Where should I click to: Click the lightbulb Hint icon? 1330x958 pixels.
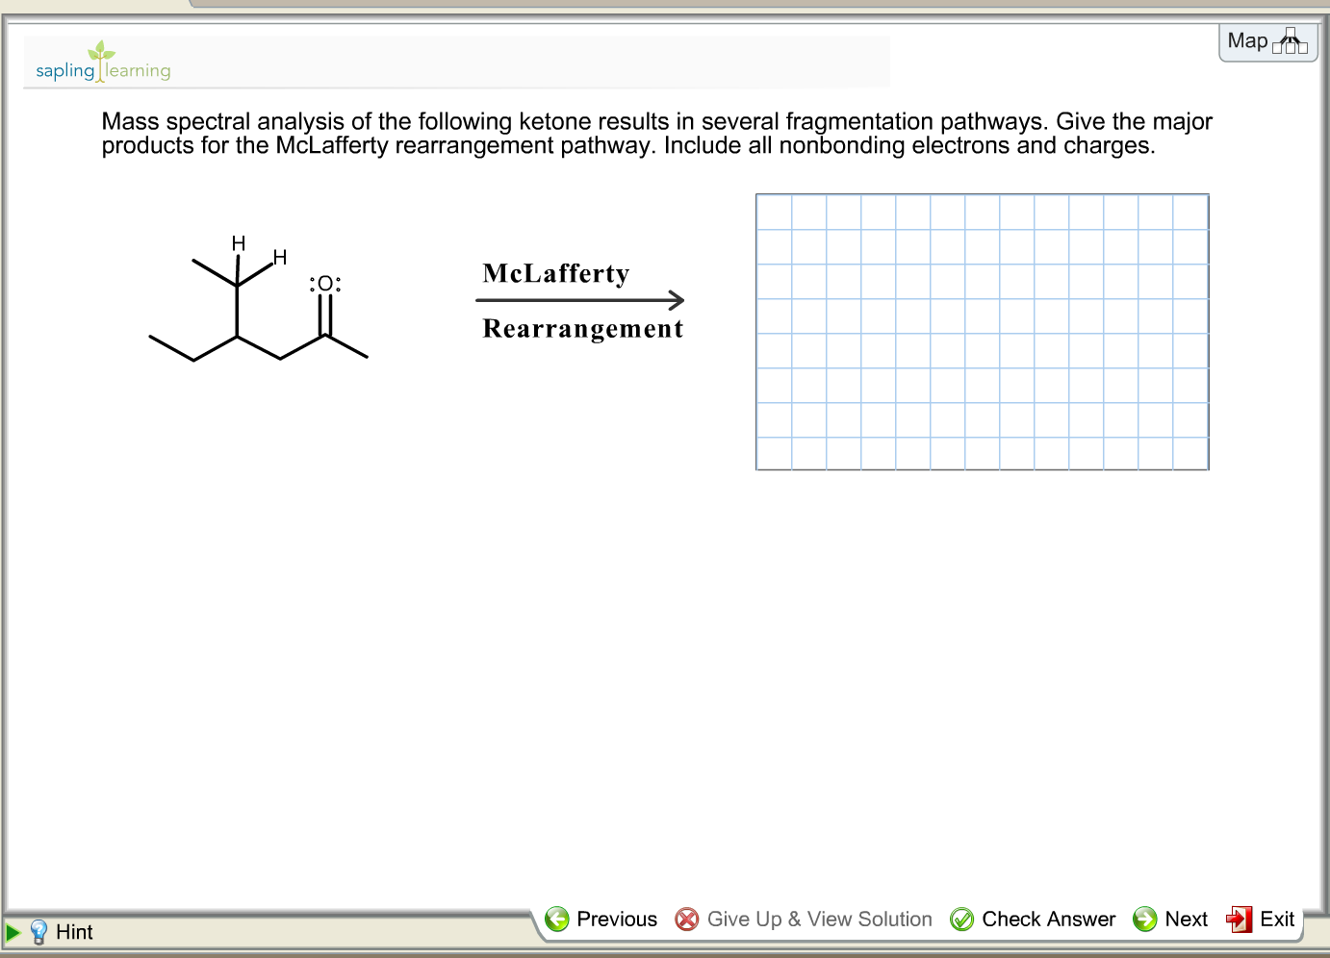[38, 931]
